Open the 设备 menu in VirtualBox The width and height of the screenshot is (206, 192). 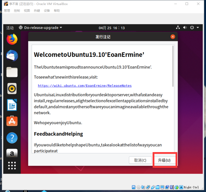47,11
